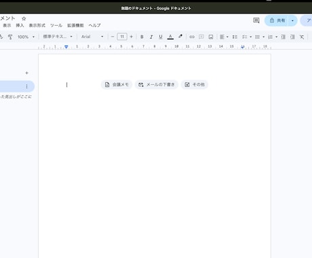
Task: Open line and paragraph spacing icon
Action: [235, 37]
